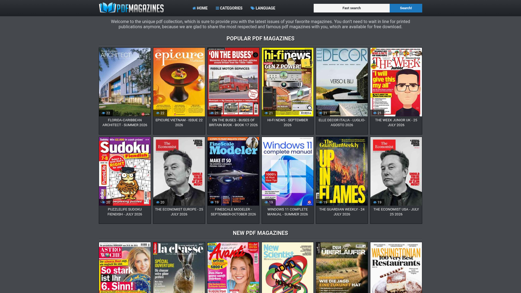The width and height of the screenshot is (521, 293).
Task: Open Sudoku Fiendish cover thumbnail
Action: [125, 171]
